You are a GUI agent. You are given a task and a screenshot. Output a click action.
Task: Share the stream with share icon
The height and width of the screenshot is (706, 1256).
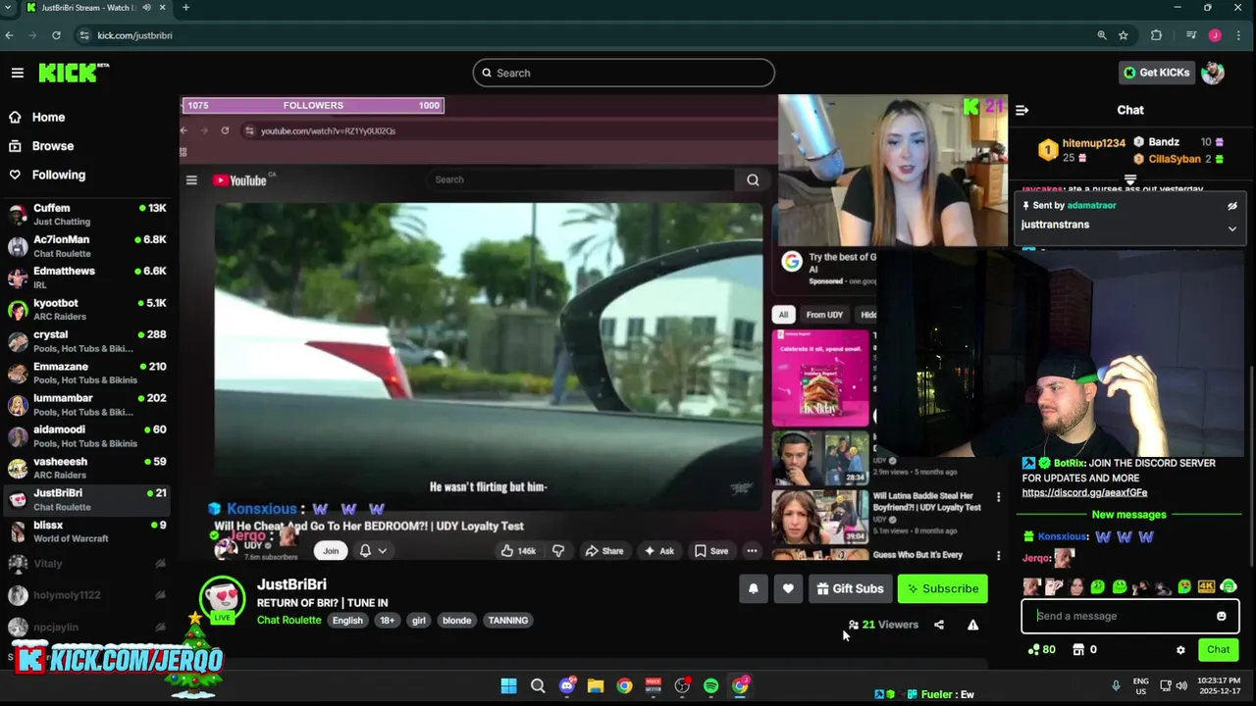coord(939,625)
